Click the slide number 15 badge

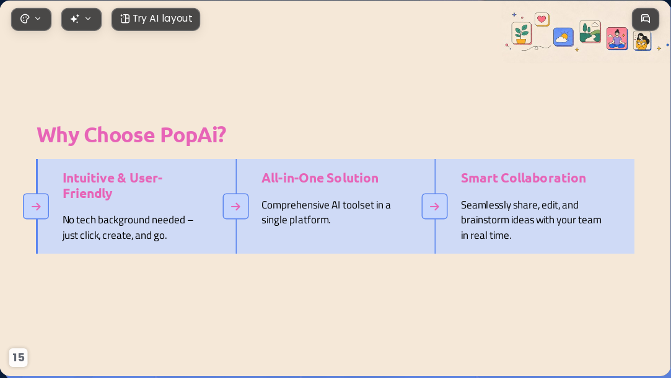18,358
